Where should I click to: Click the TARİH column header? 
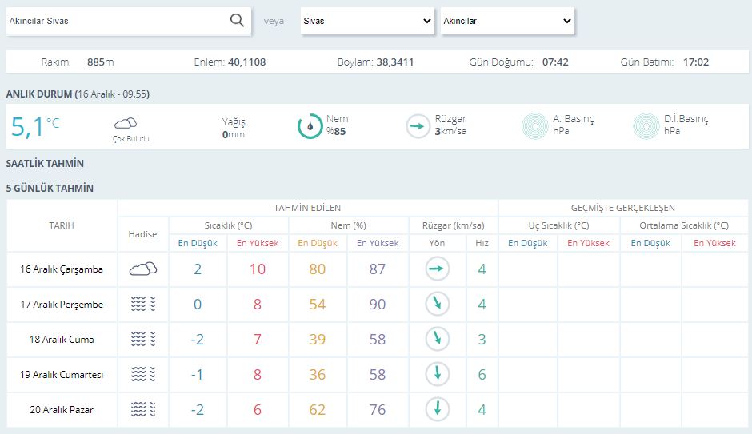(x=62, y=225)
